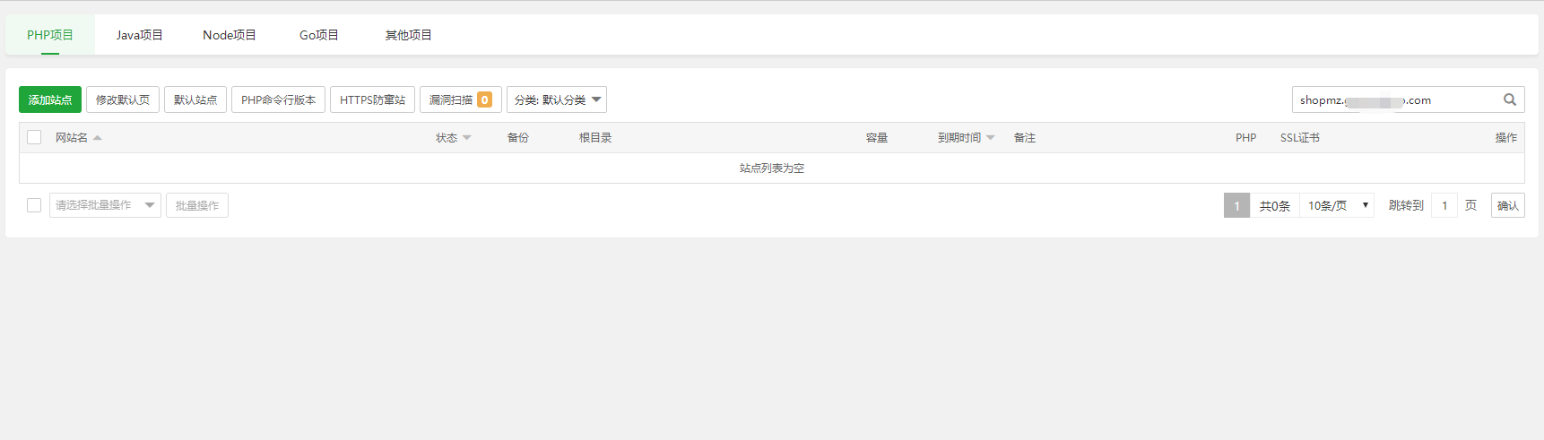Open the 状态 column filter arrow
The width and height of the screenshot is (1544, 440).
(x=466, y=137)
